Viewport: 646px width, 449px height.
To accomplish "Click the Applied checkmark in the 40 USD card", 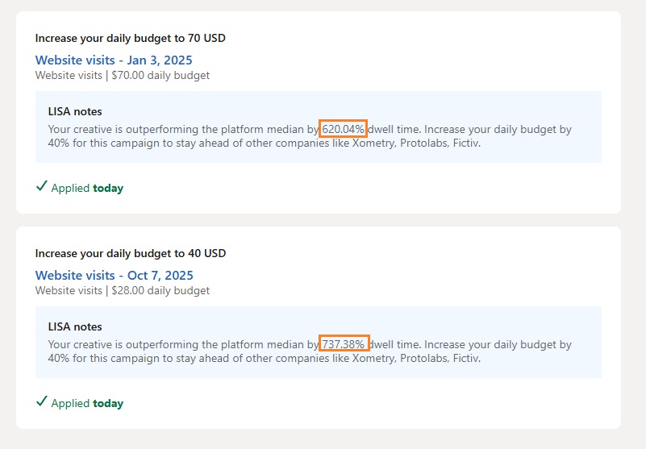I will click(42, 402).
